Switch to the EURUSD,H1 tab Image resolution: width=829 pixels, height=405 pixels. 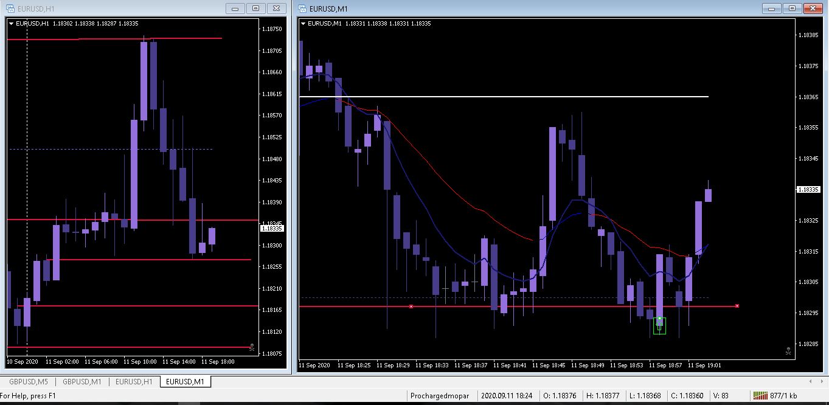click(x=134, y=382)
